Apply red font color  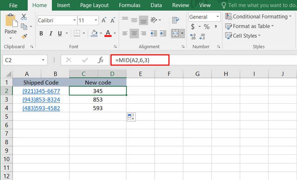click(x=108, y=33)
